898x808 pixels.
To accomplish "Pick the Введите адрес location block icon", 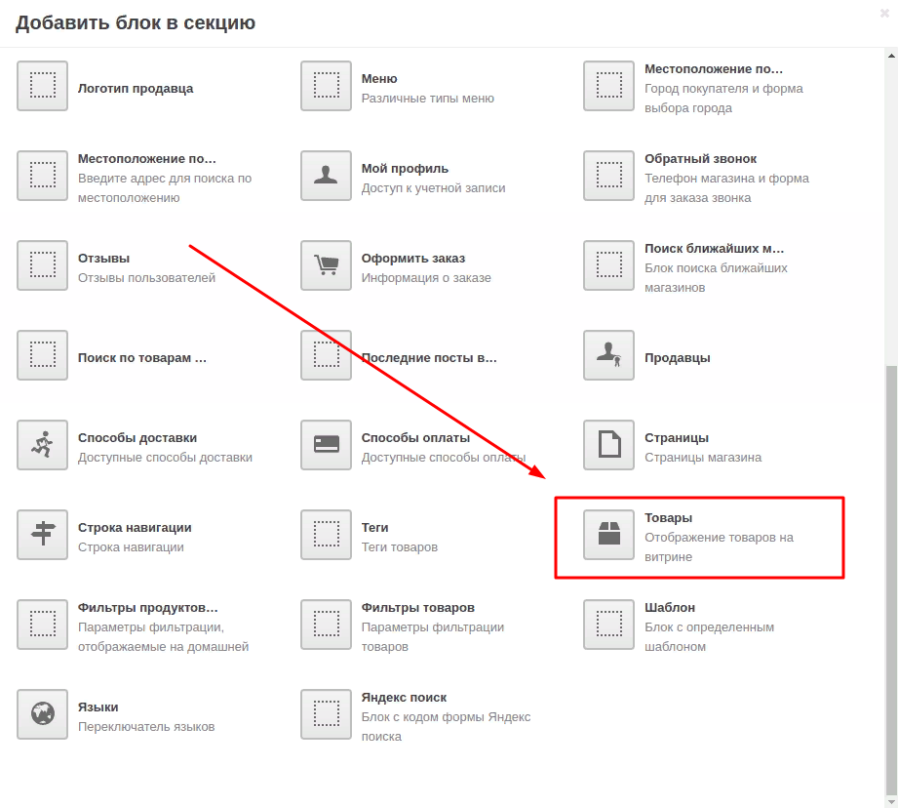I will tap(42, 176).
